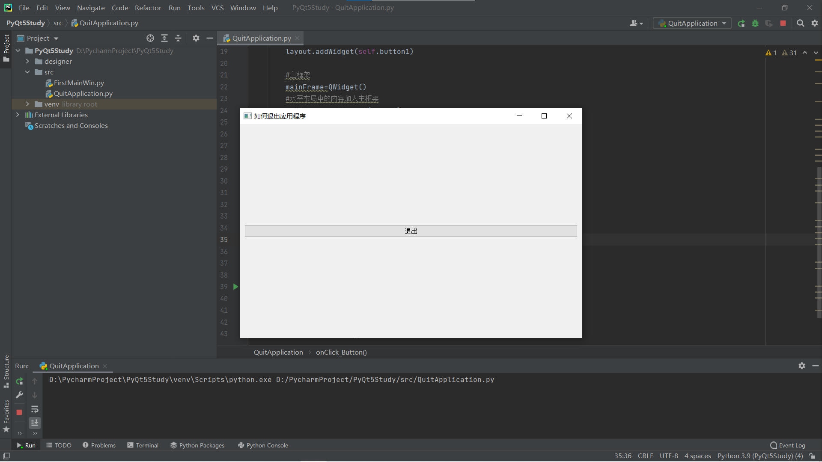The image size is (822, 462).
Task: Open the Refactor menu
Action: click(x=148, y=8)
